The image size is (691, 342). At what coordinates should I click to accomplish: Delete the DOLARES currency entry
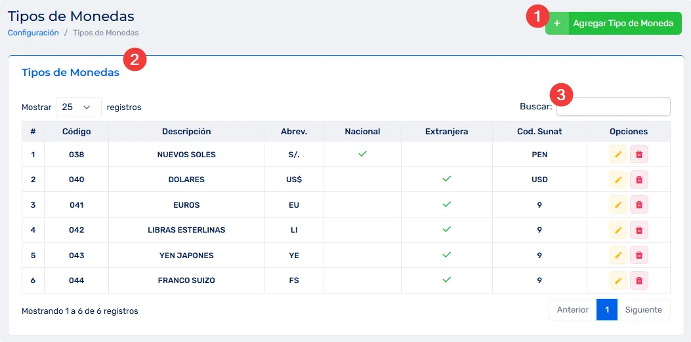tap(639, 180)
